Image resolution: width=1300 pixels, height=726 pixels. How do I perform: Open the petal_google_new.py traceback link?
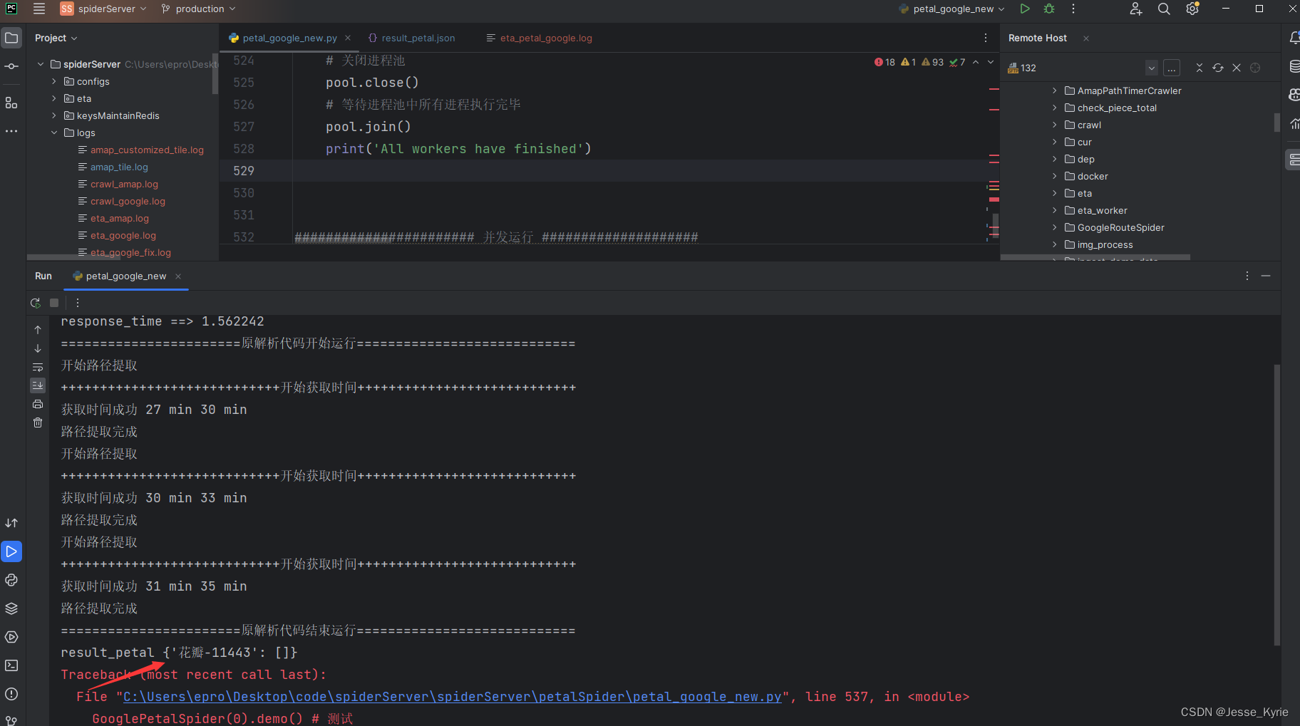click(452, 697)
